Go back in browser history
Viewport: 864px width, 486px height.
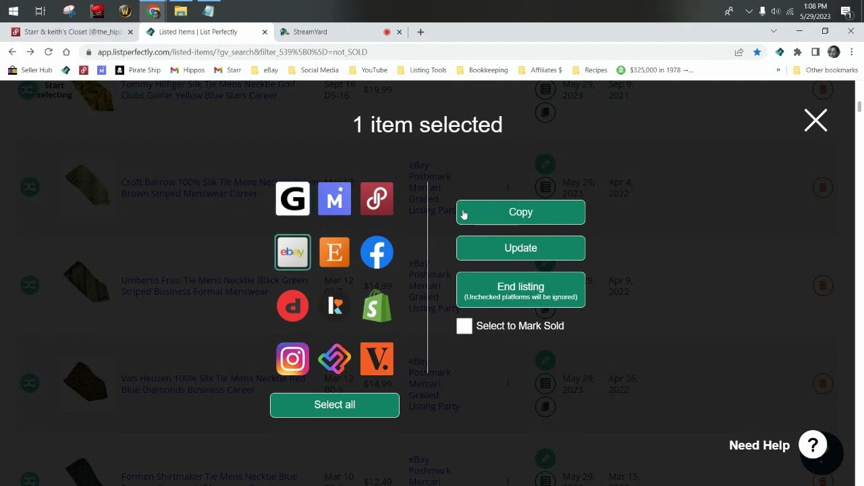tap(12, 52)
